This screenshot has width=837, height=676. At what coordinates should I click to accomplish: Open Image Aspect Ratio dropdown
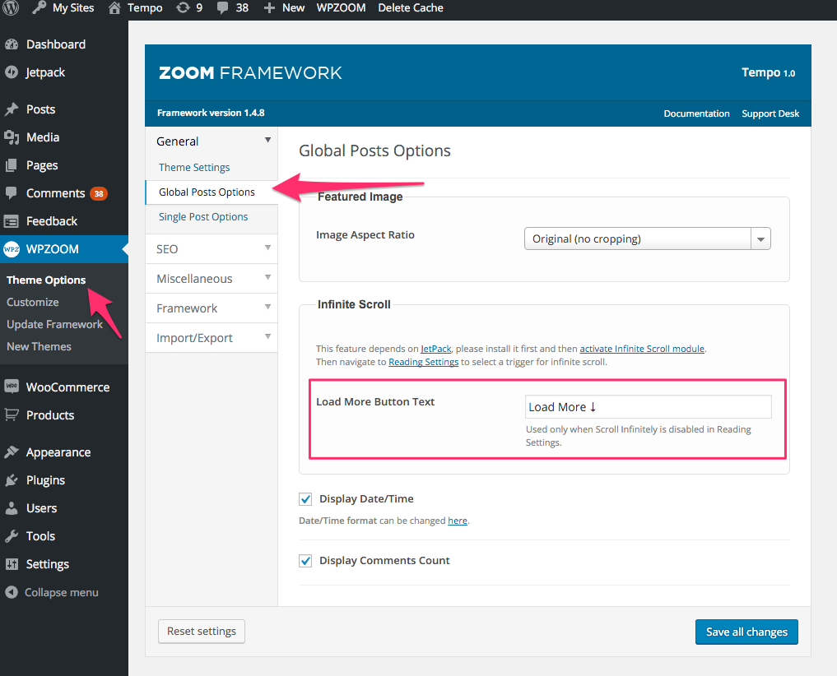point(647,239)
